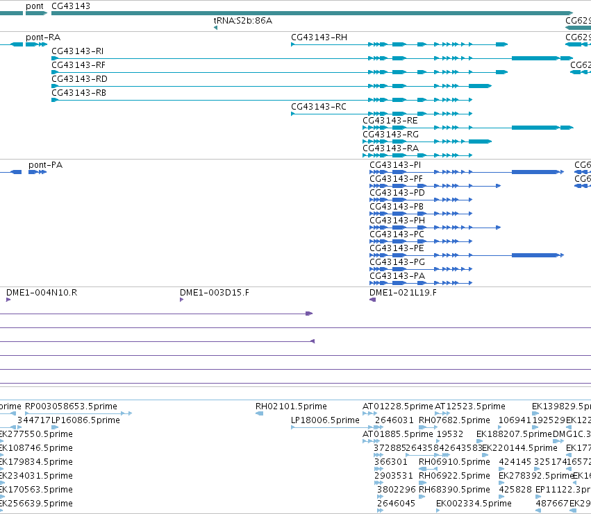Click EST label AT01885.5prime
This screenshot has width=591, height=514.
(398, 434)
